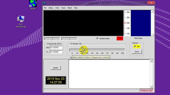This screenshot has height=95, width=170.
Task: Click the Tx fraction (%) label
Action: pos(76,44)
